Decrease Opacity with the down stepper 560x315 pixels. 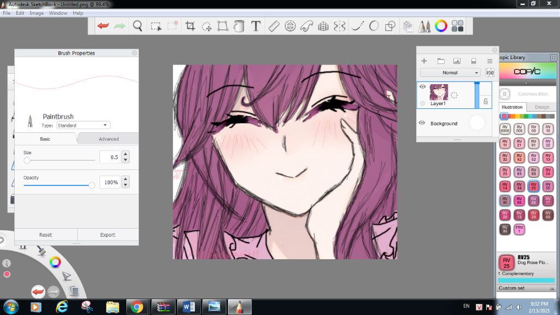pos(125,185)
